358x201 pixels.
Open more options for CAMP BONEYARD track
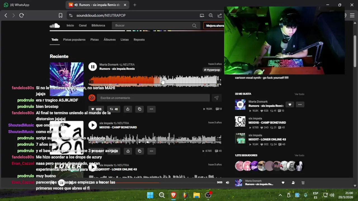pyautogui.click(x=151, y=151)
